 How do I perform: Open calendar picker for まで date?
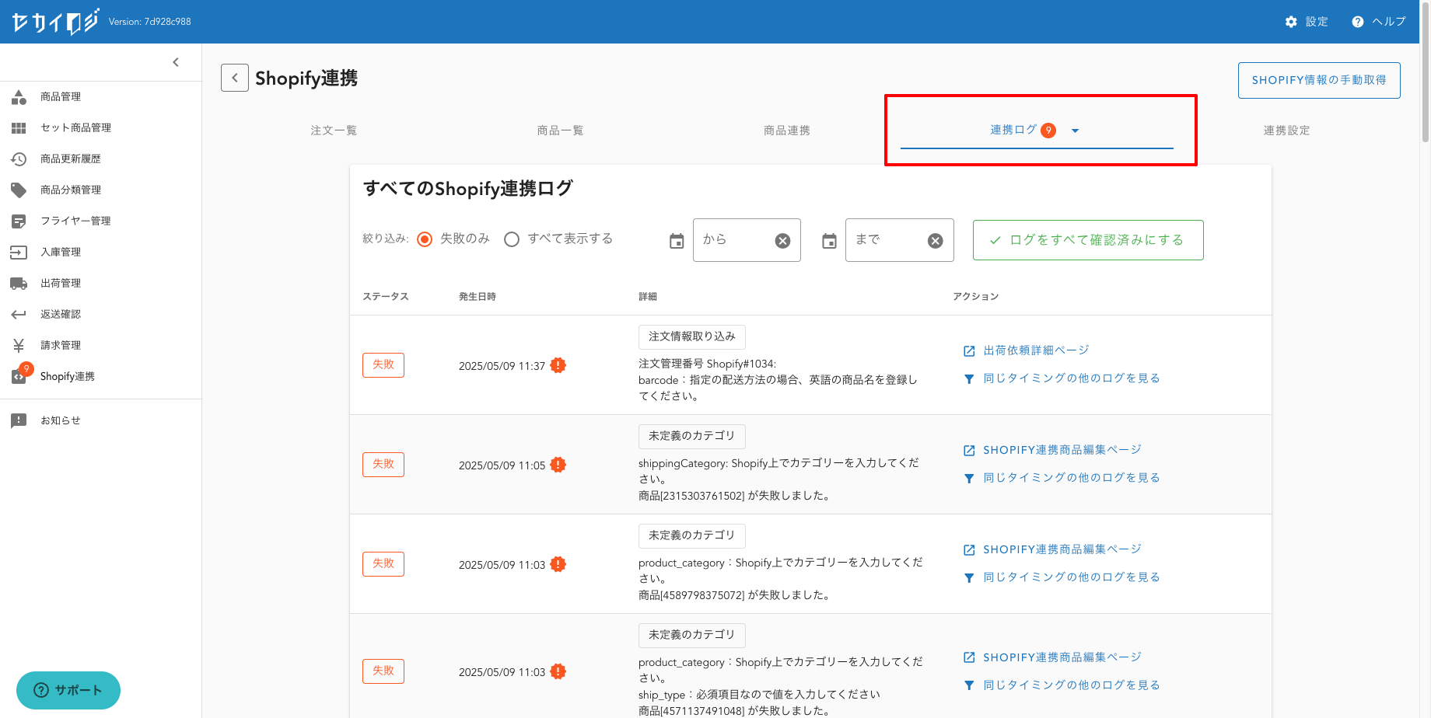click(829, 241)
